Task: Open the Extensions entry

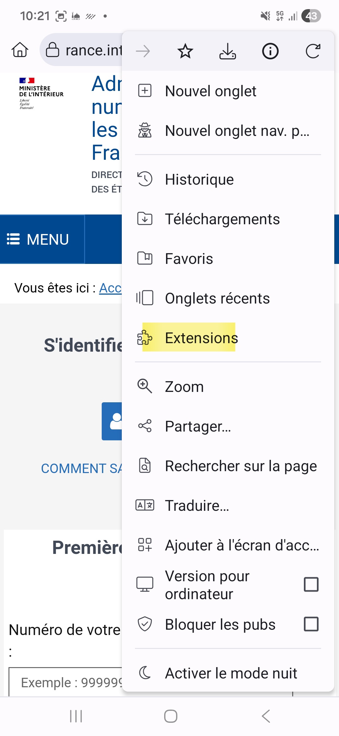Action: pos(201,338)
